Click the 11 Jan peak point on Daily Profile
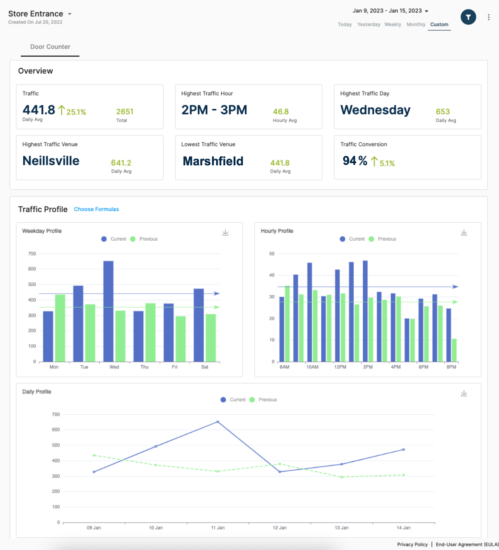The image size is (499, 550). pyautogui.click(x=218, y=422)
